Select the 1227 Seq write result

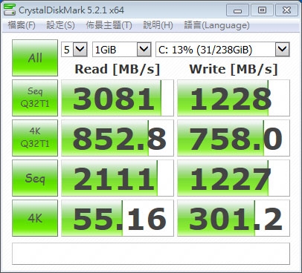pyautogui.click(x=234, y=178)
